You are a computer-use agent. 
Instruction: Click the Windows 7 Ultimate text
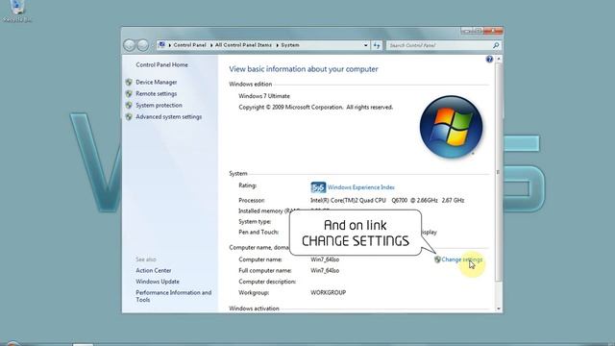point(264,96)
